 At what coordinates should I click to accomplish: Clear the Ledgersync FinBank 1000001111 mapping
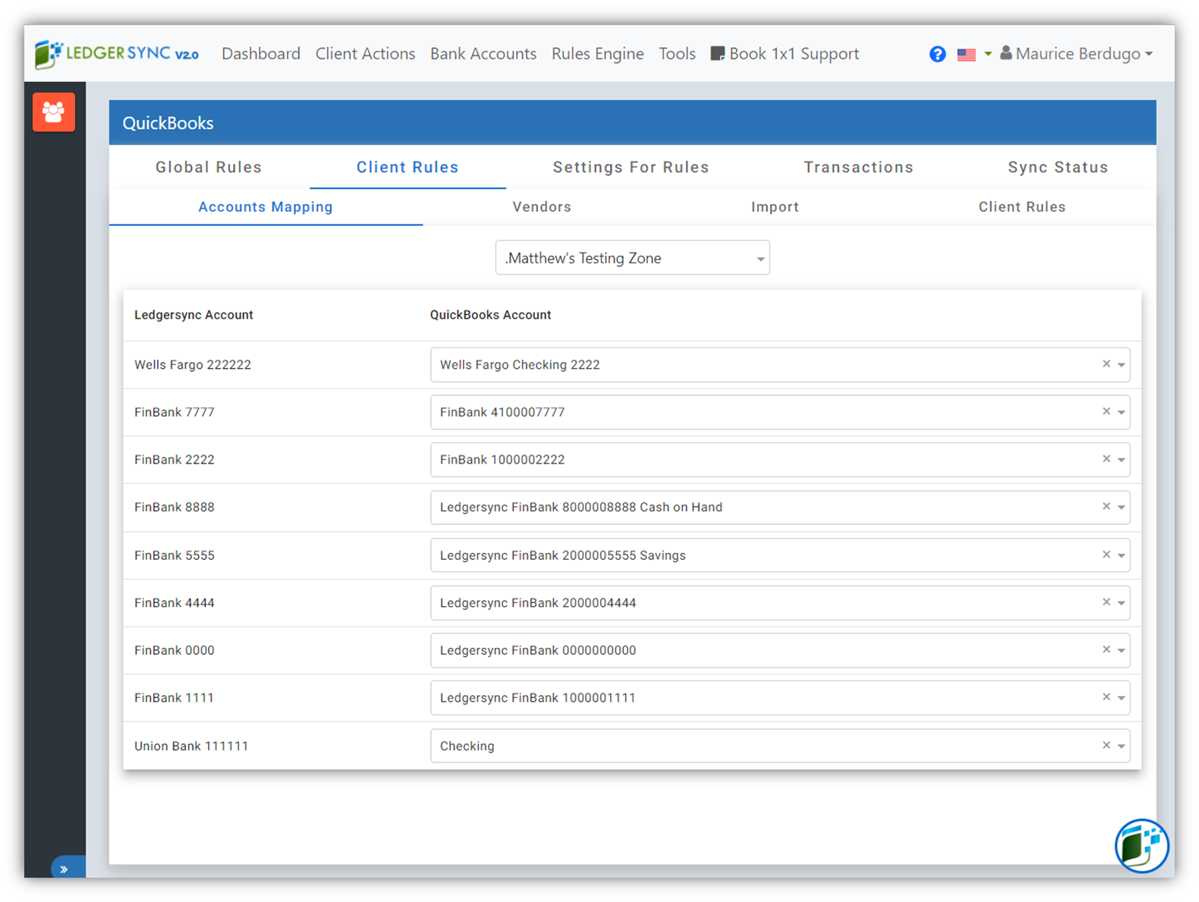[x=1106, y=697]
